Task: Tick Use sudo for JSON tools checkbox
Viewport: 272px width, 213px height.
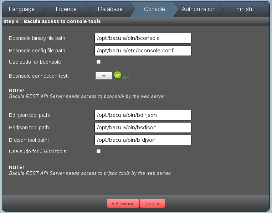Action: point(98,151)
